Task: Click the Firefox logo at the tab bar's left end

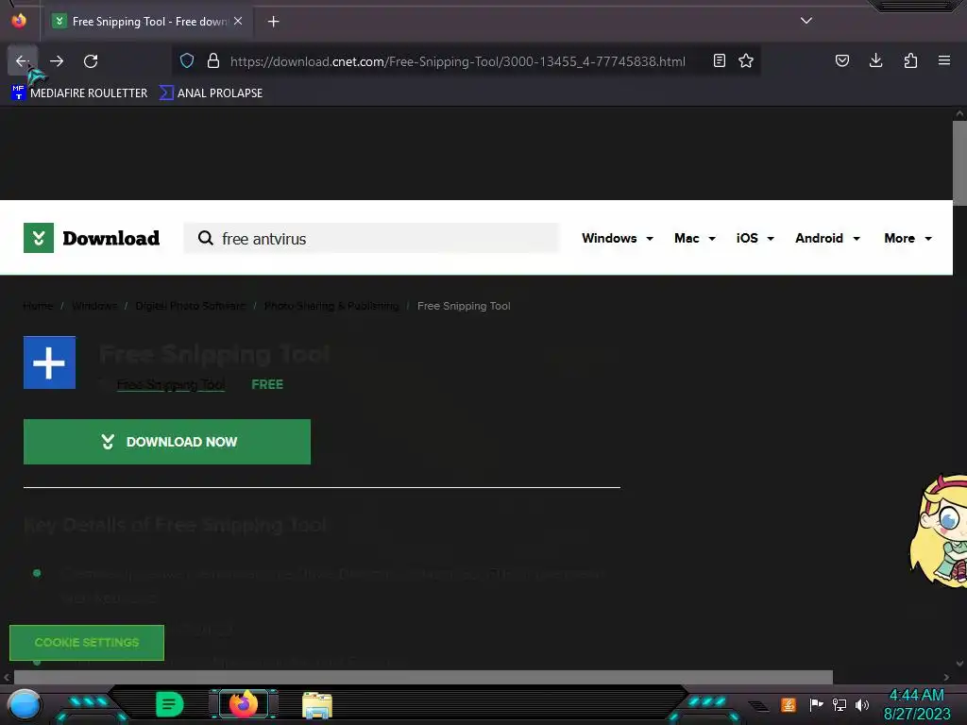Action: click(x=19, y=21)
